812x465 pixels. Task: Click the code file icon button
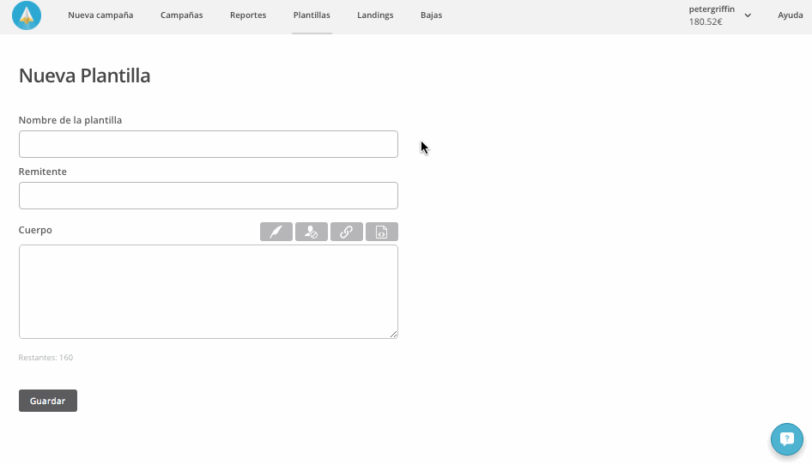(381, 232)
